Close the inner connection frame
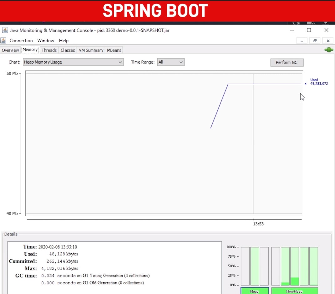The width and height of the screenshot is (335, 294). pos(328,41)
